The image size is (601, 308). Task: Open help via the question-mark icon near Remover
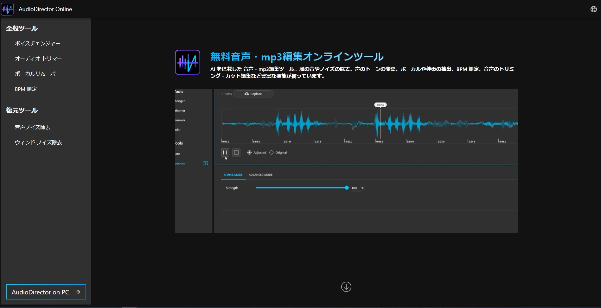205,163
